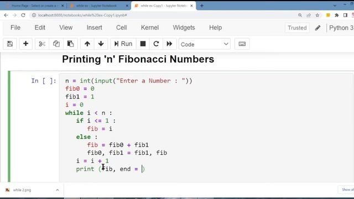Click the print (fib, end = ) line
The width and height of the screenshot is (354, 199).
click(x=111, y=169)
